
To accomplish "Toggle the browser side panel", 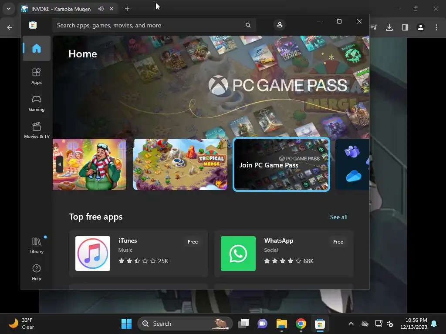I will tap(405, 27).
